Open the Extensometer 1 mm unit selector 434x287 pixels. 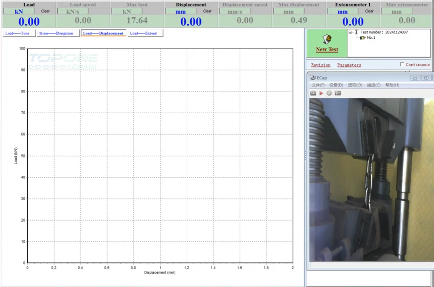tap(343, 11)
